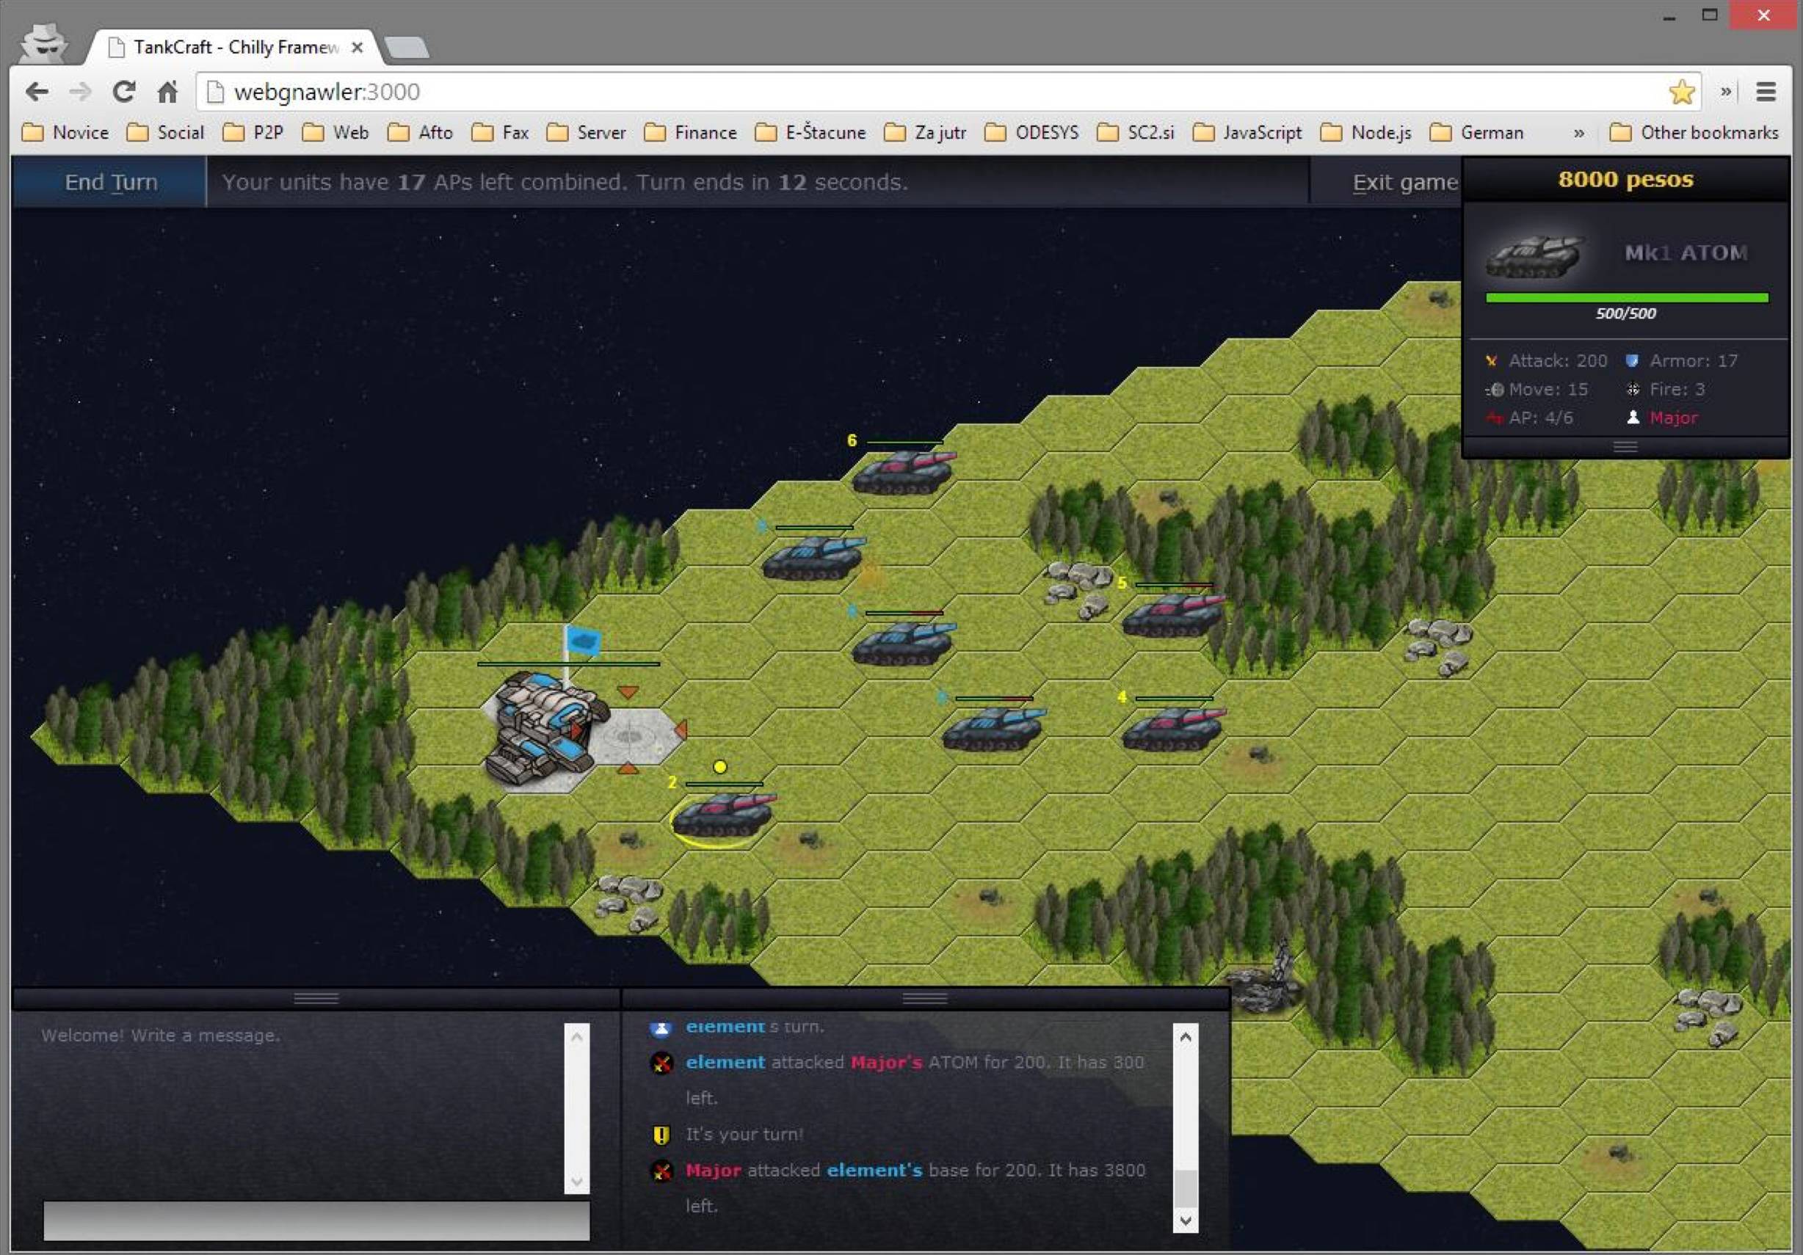Select the highlighted red tank number 2
The width and height of the screenshot is (1803, 1255).
click(x=723, y=815)
